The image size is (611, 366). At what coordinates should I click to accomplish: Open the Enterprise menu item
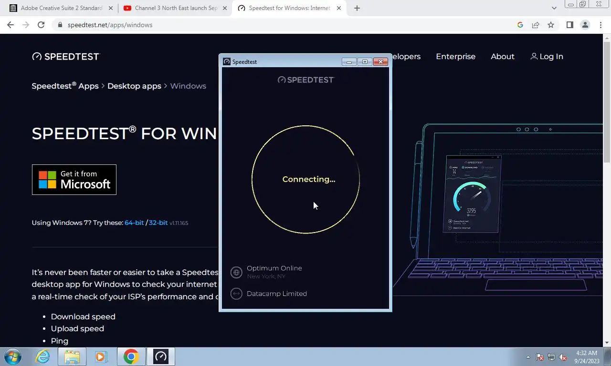pos(455,56)
